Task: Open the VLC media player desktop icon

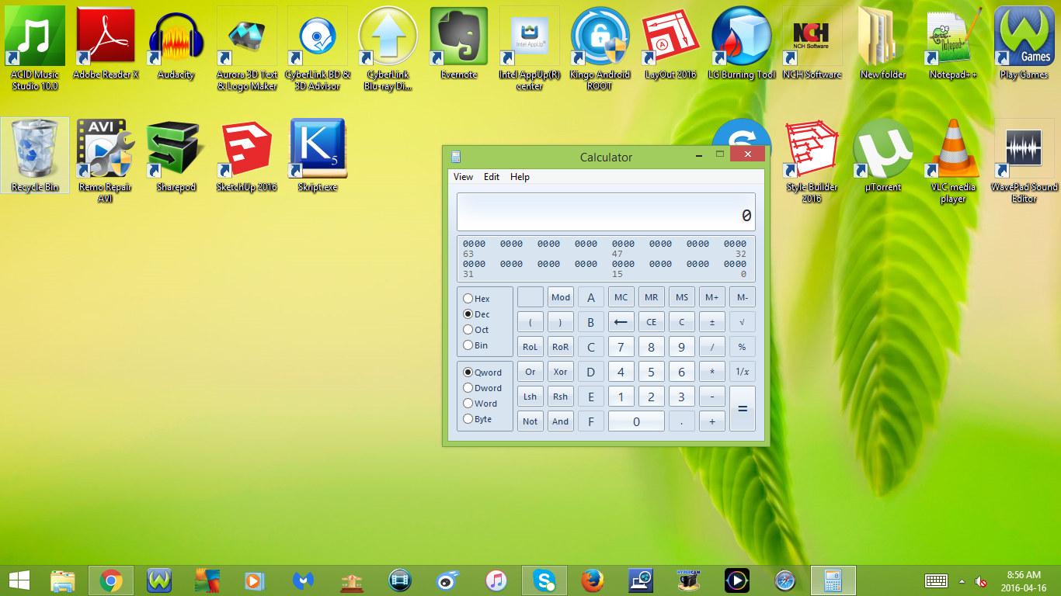Action: coord(953,147)
